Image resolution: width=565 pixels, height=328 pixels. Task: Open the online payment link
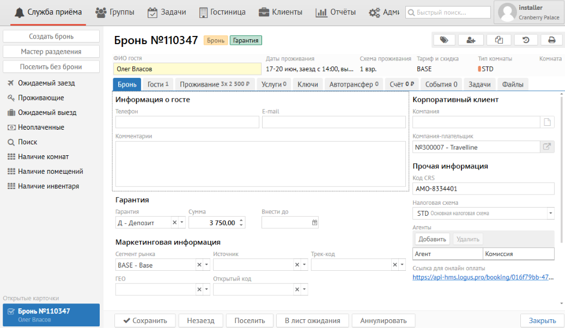(x=483, y=277)
